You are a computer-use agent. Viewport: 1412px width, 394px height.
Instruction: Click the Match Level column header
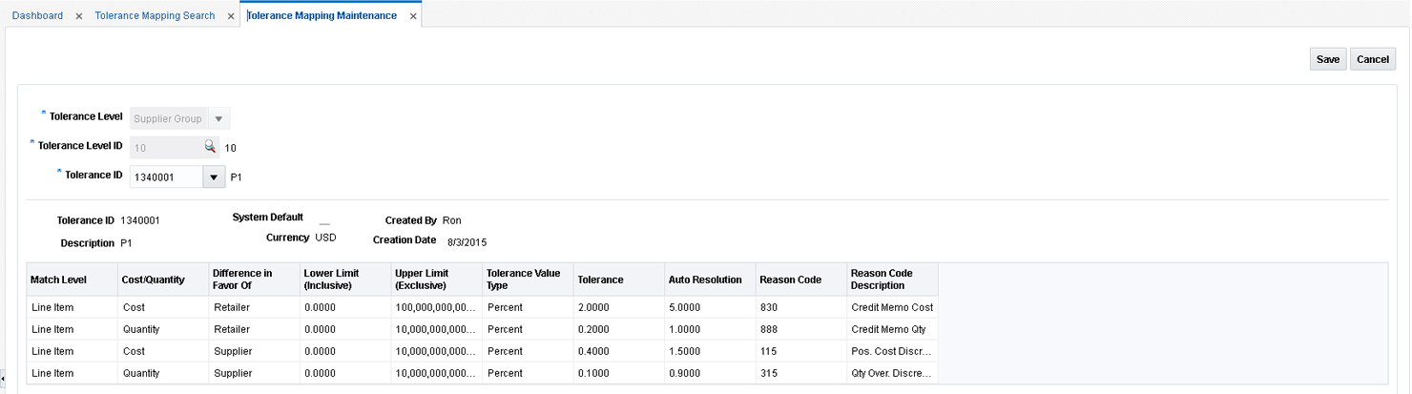pyautogui.click(x=72, y=280)
